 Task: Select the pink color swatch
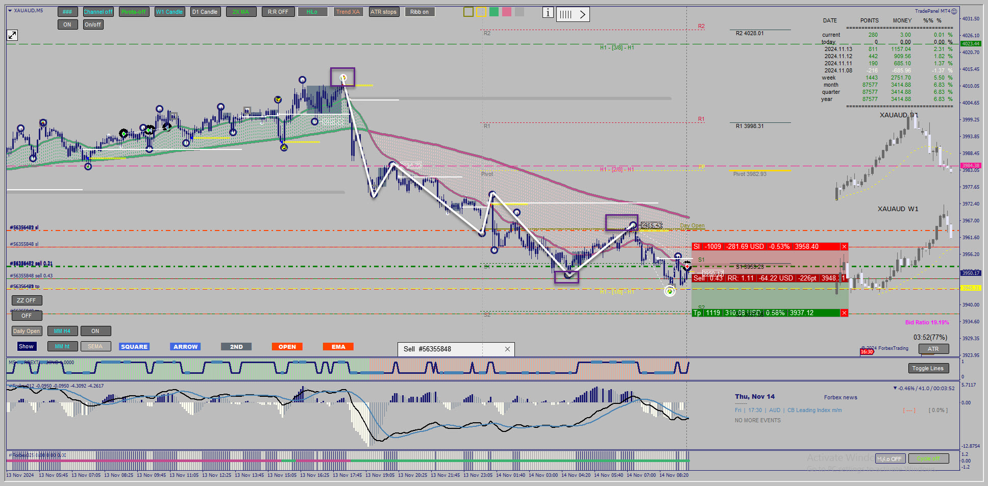(x=507, y=12)
